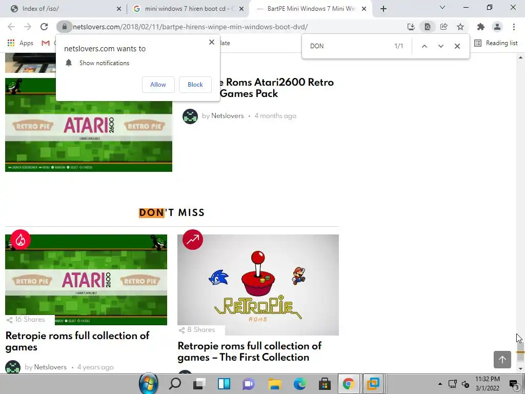Viewport: 525px width, 394px height.
Task: Click the browser forward arrow
Action: (x=28, y=27)
